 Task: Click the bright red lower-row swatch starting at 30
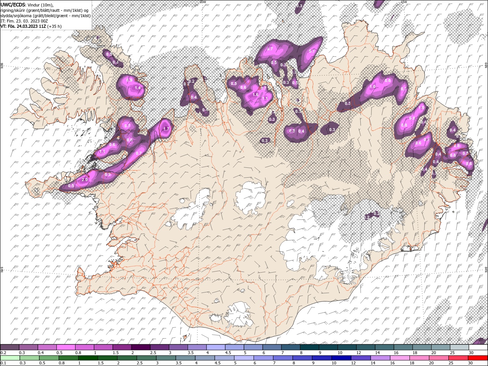coord(478,358)
